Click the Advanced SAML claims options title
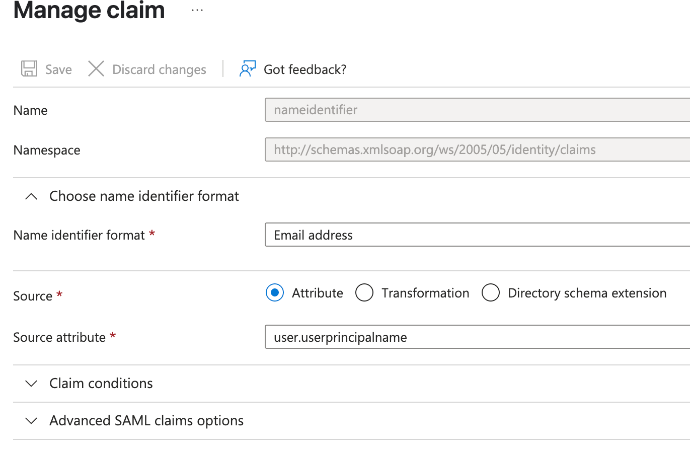 [x=146, y=421]
